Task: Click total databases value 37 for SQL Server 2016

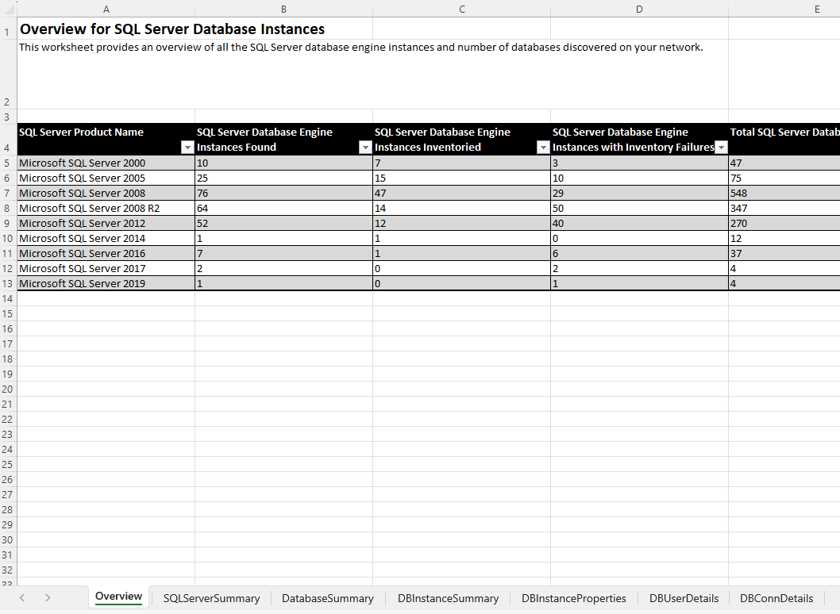Action: pyautogui.click(x=784, y=253)
